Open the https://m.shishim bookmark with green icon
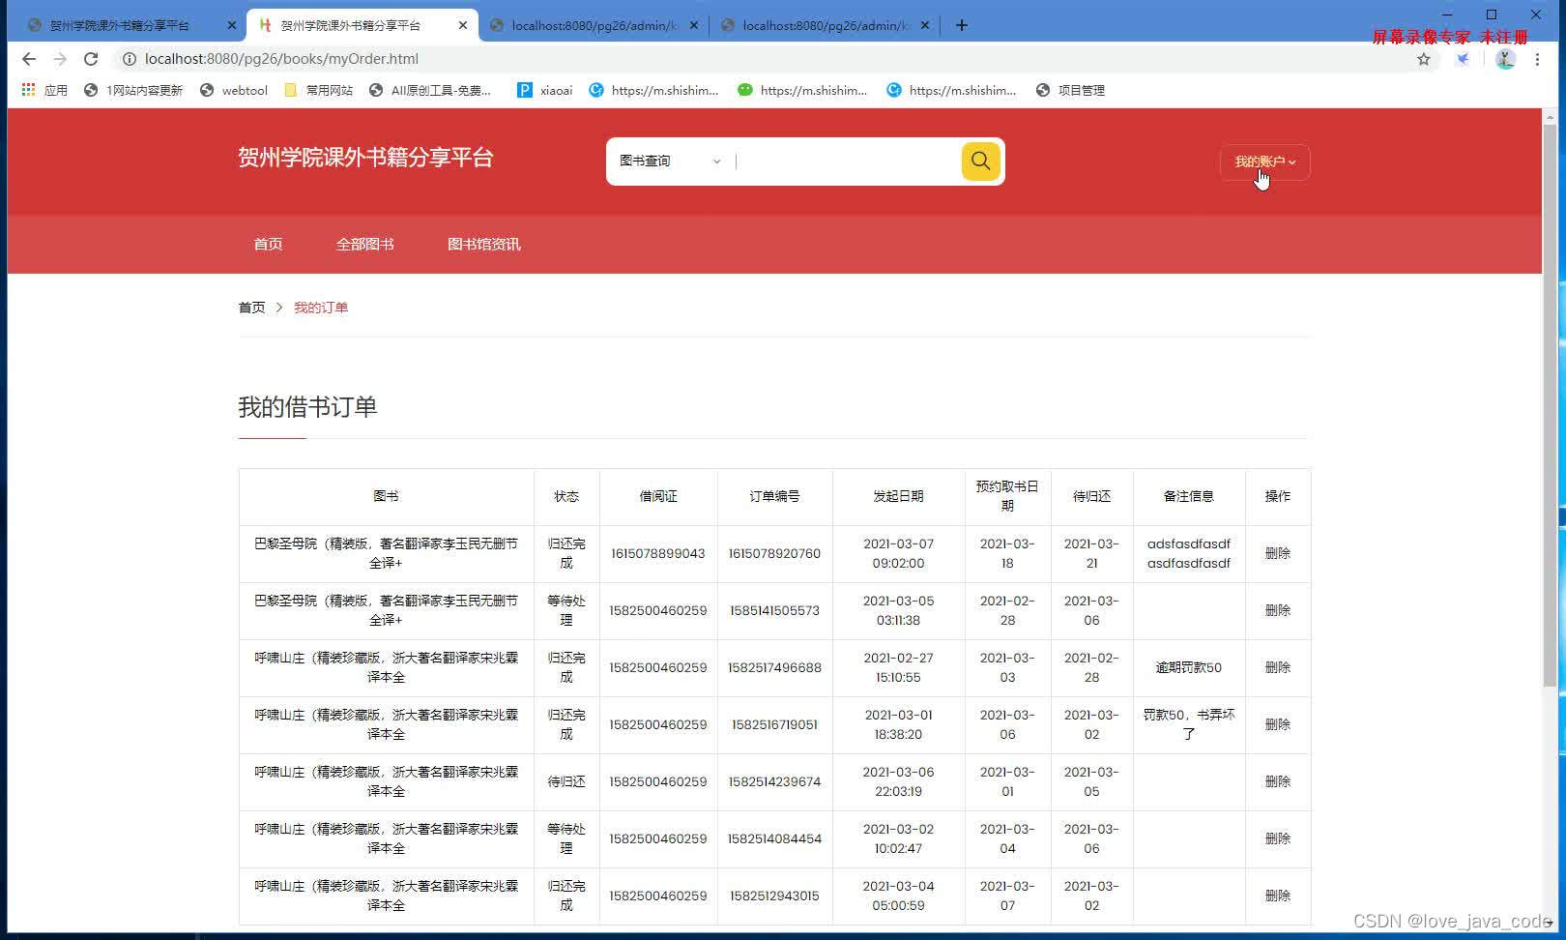The height and width of the screenshot is (940, 1566). 802,90
